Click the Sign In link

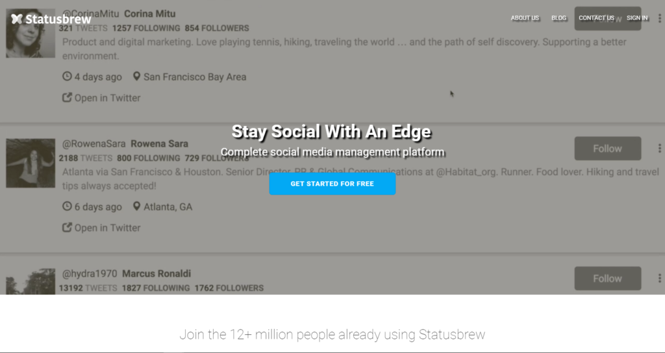(x=637, y=18)
